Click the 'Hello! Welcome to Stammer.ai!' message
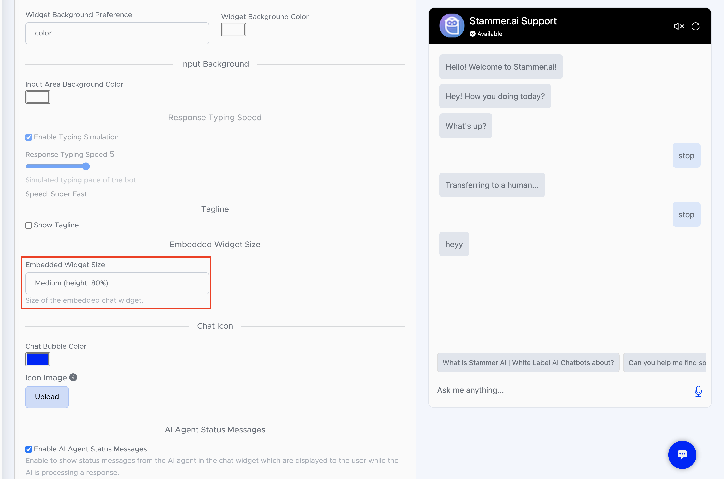This screenshot has height=479, width=724. pos(501,67)
